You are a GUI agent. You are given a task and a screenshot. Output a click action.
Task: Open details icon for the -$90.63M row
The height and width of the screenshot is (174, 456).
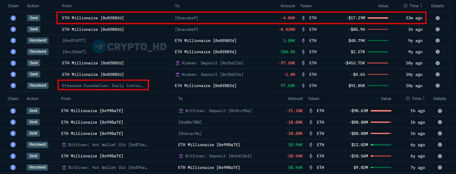440,111
